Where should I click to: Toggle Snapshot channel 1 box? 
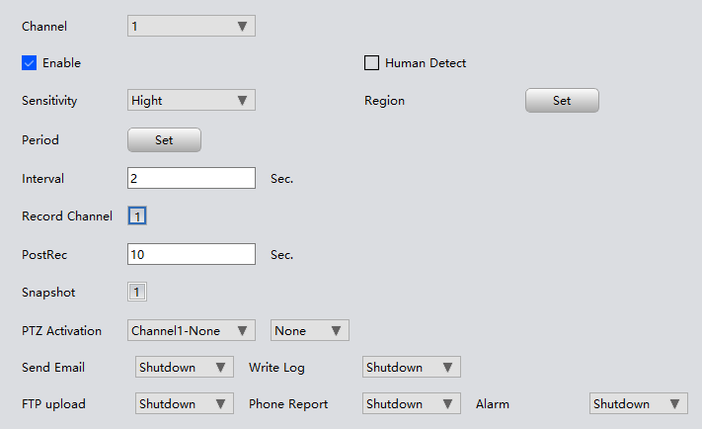(x=137, y=292)
